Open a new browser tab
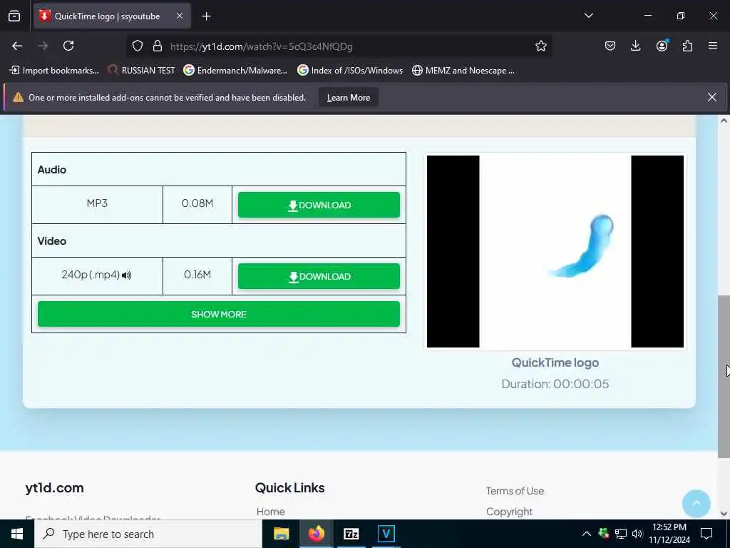 [x=206, y=16]
